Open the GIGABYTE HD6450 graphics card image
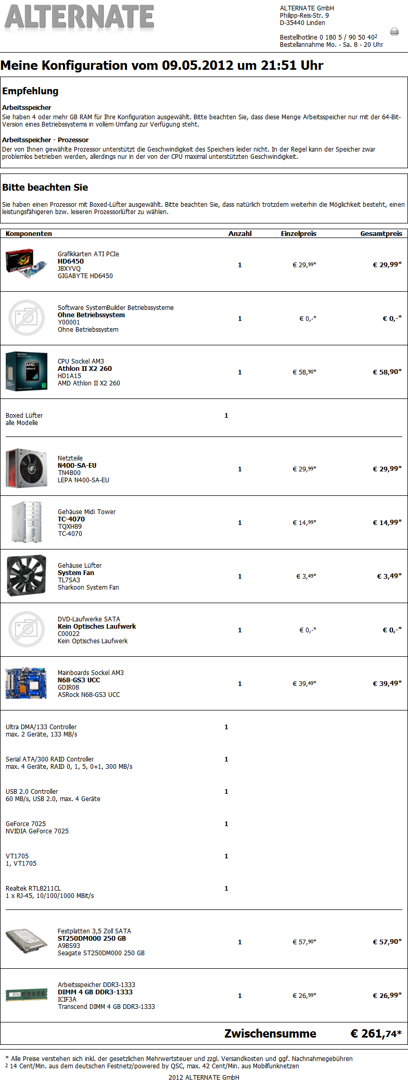The width and height of the screenshot is (408, 1086). point(26,264)
